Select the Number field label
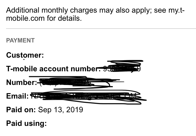196x136 pixels. (21, 82)
